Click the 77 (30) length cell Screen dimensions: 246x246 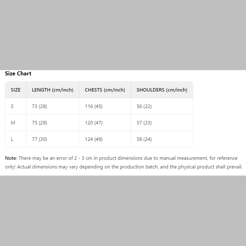click(x=39, y=139)
